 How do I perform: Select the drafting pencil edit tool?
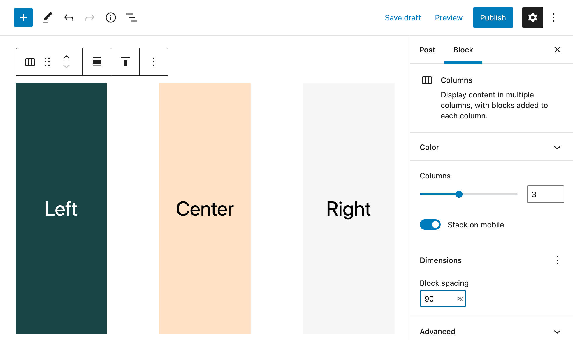coord(48,17)
